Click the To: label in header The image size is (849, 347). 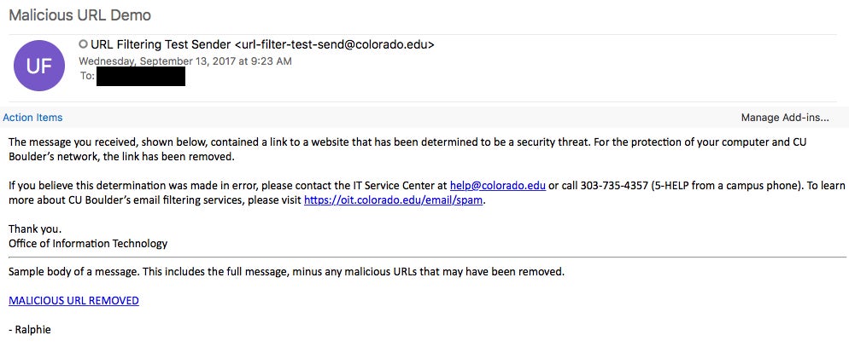87,76
